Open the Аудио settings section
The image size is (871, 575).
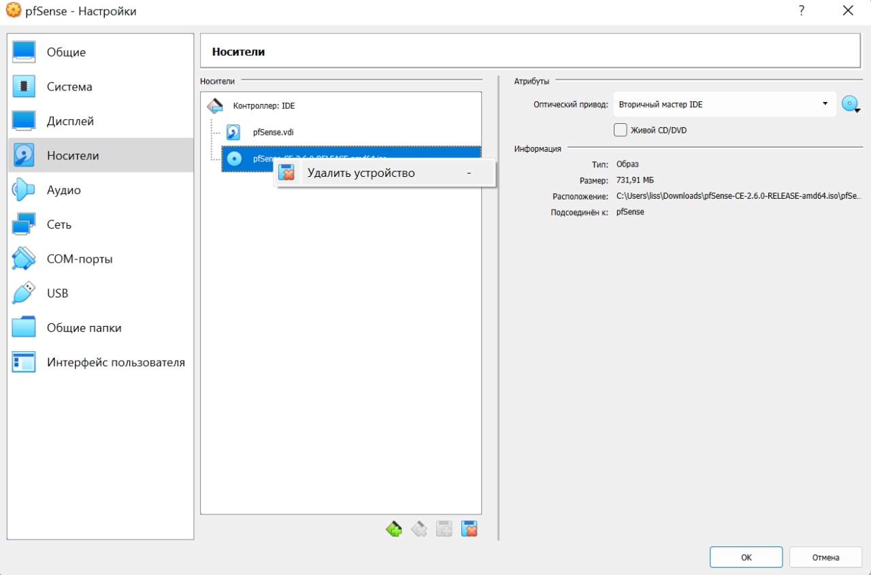(x=101, y=191)
